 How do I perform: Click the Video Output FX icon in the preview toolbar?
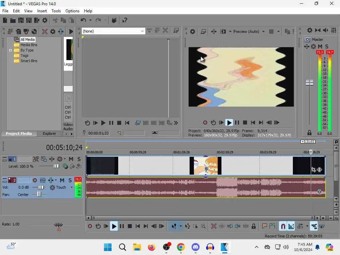(214, 32)
